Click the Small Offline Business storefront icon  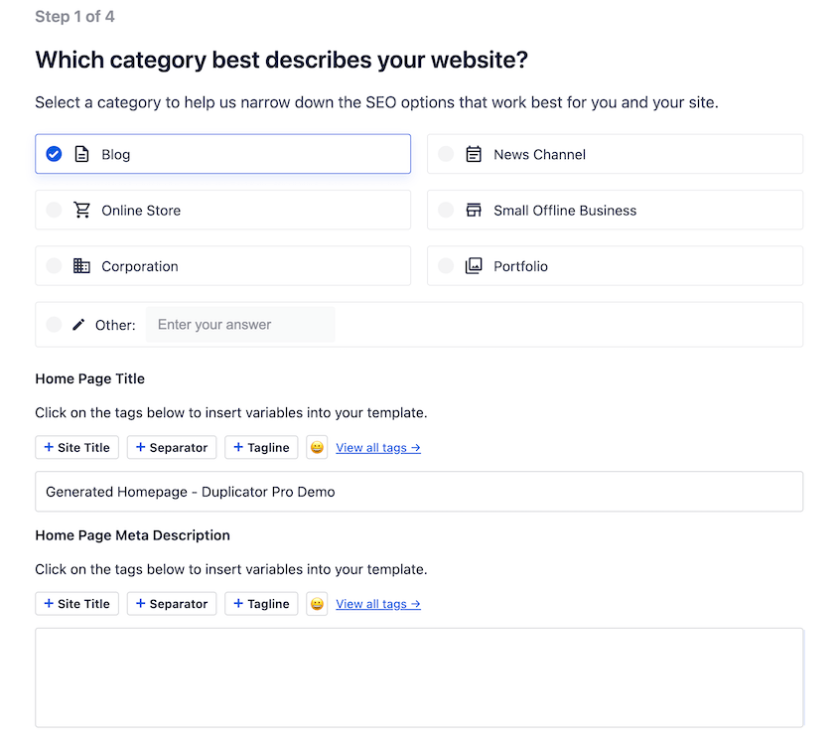pos(474,211)
